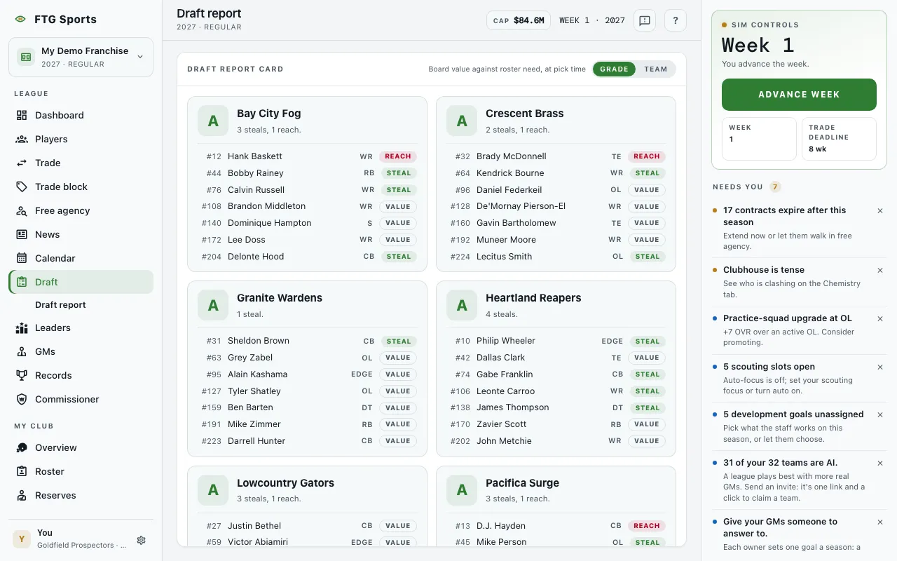Dismiss the 5 scouting slots open notice

[880, 367]
